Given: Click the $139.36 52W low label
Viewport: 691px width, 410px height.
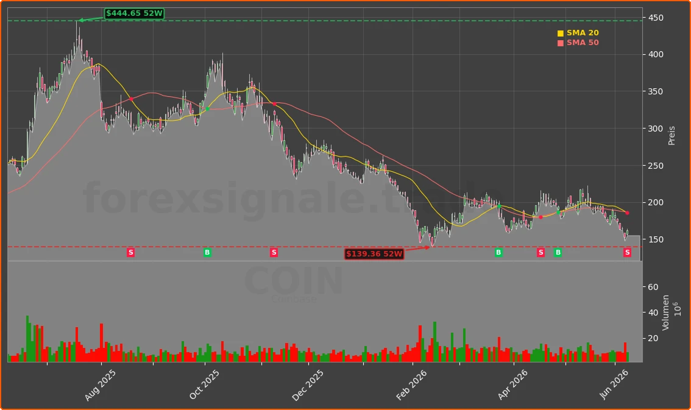Looking at the screenshot, I should pos(374,253).
